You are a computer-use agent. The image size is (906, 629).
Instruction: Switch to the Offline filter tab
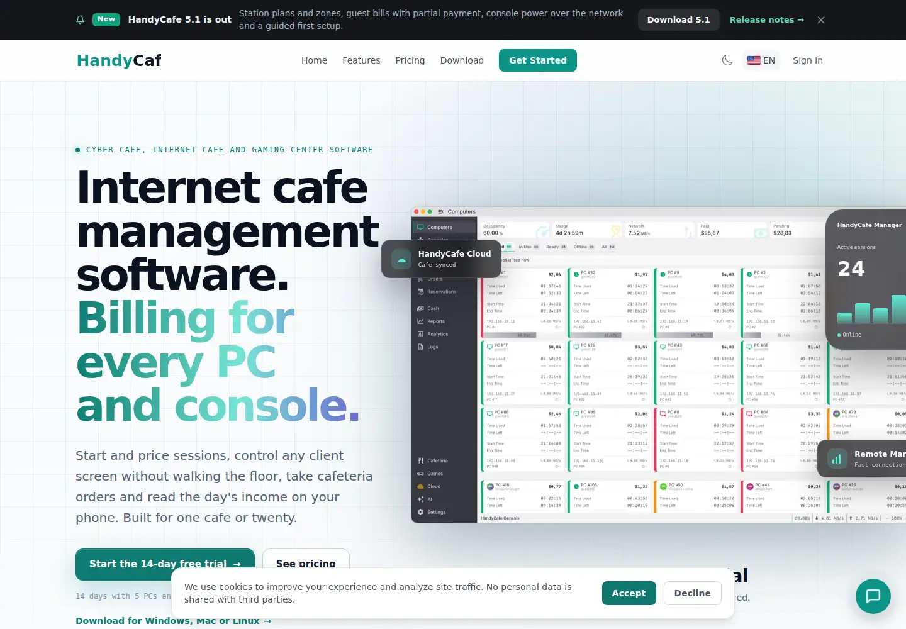[584, 247]
